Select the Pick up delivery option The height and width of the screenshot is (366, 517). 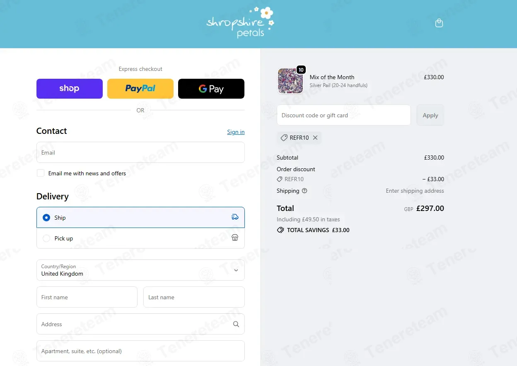140,238
